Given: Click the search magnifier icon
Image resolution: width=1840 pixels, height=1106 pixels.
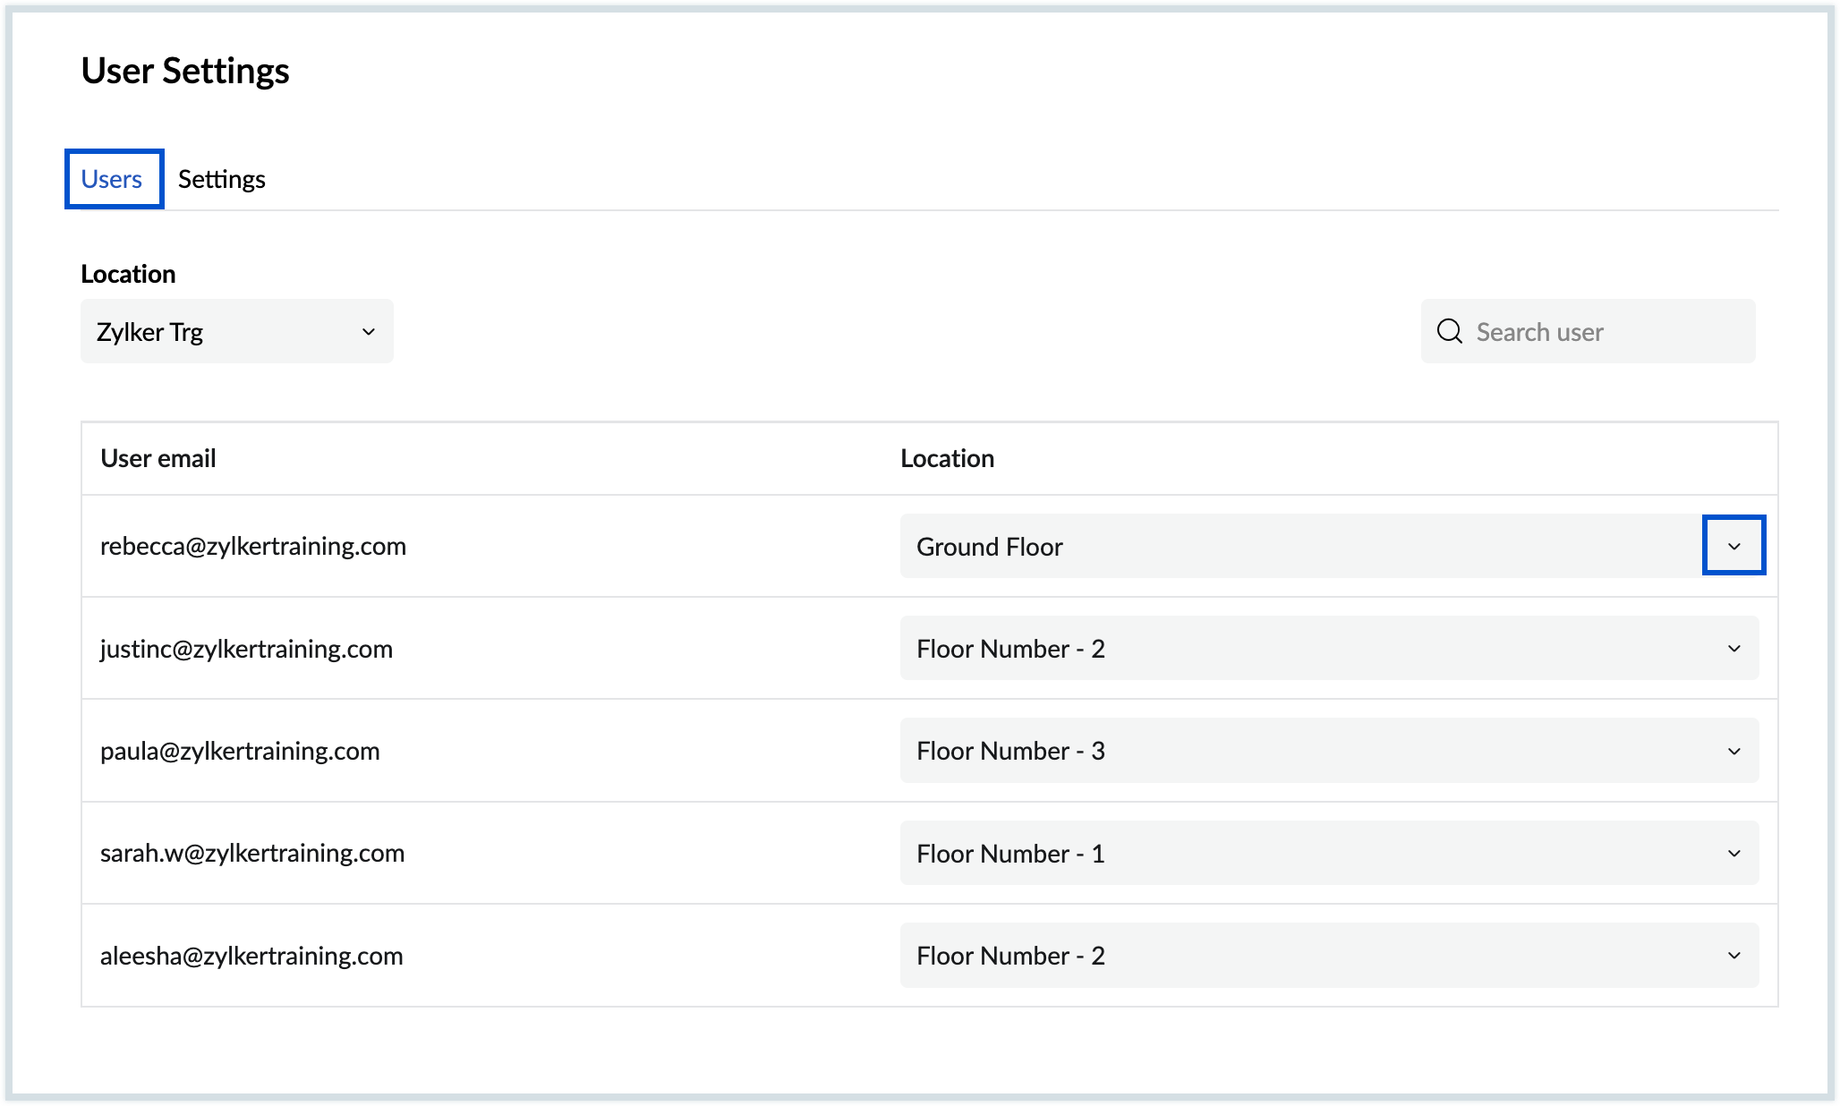Looking at the screenshot, I should click(x=1449, y=331).
